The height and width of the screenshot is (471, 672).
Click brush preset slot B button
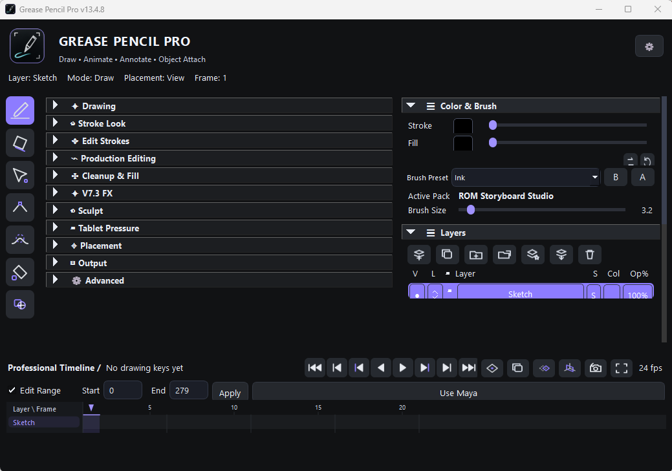coord(616,177)
